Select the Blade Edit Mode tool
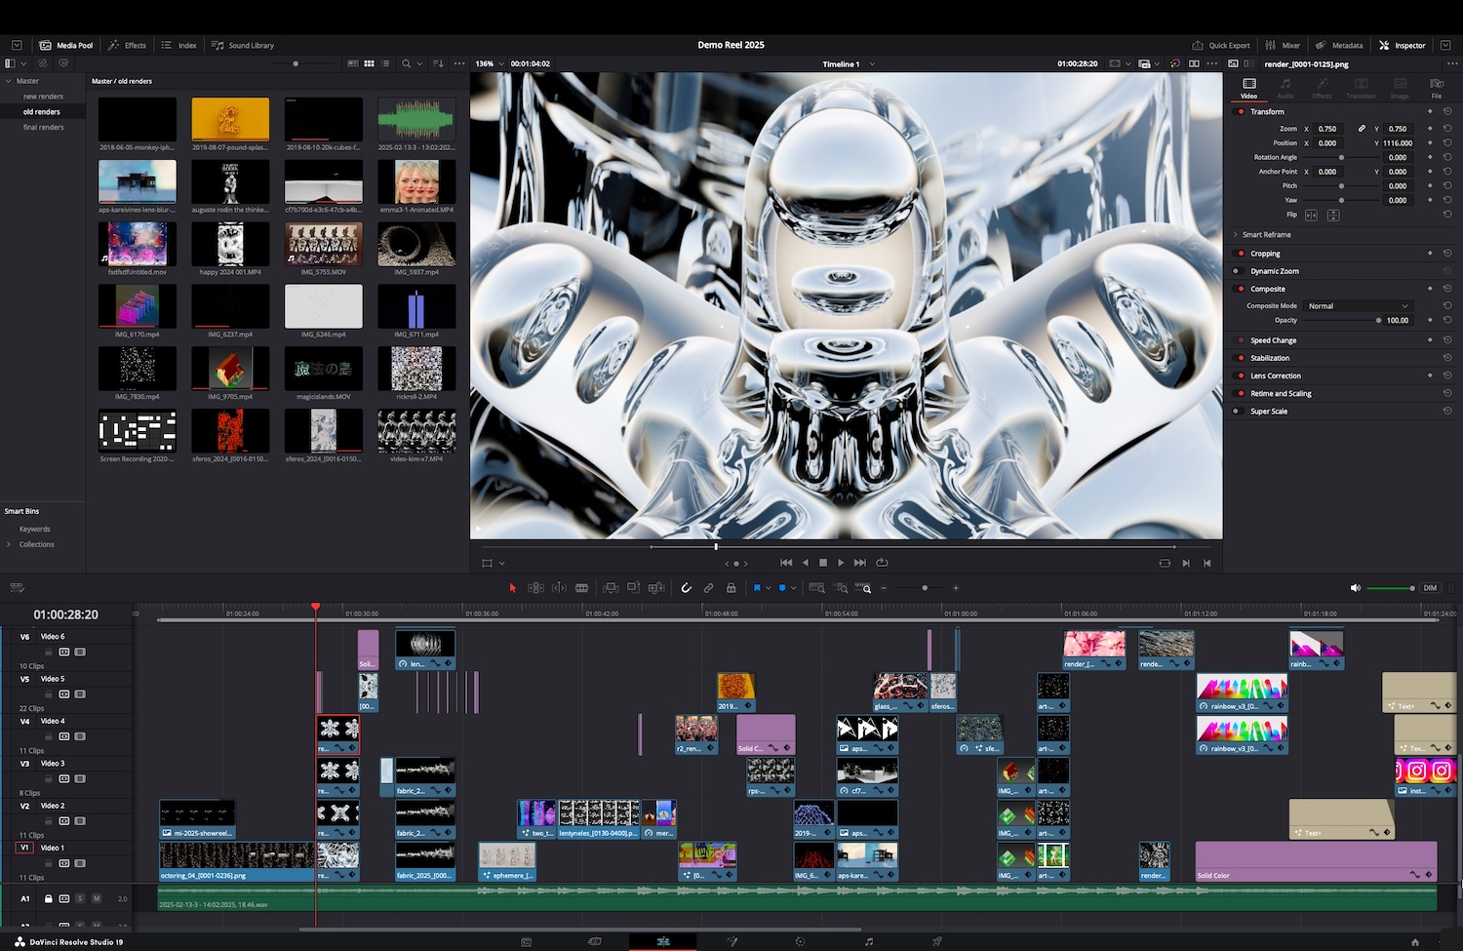This screenshot has height=951, width=1463. [582, 588]
